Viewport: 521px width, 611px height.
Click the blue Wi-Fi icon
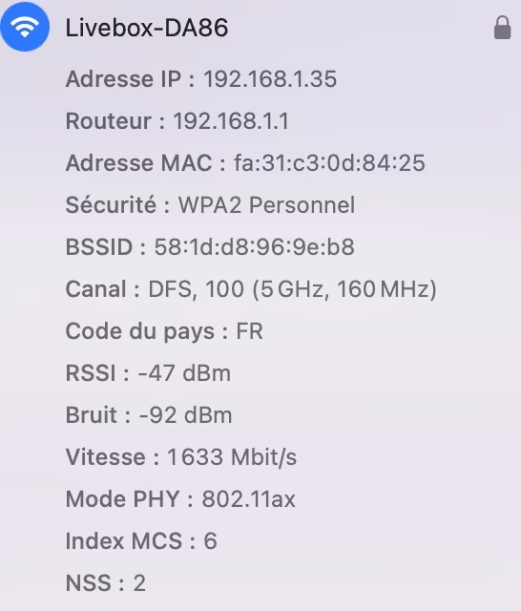(x=25, y=27)
